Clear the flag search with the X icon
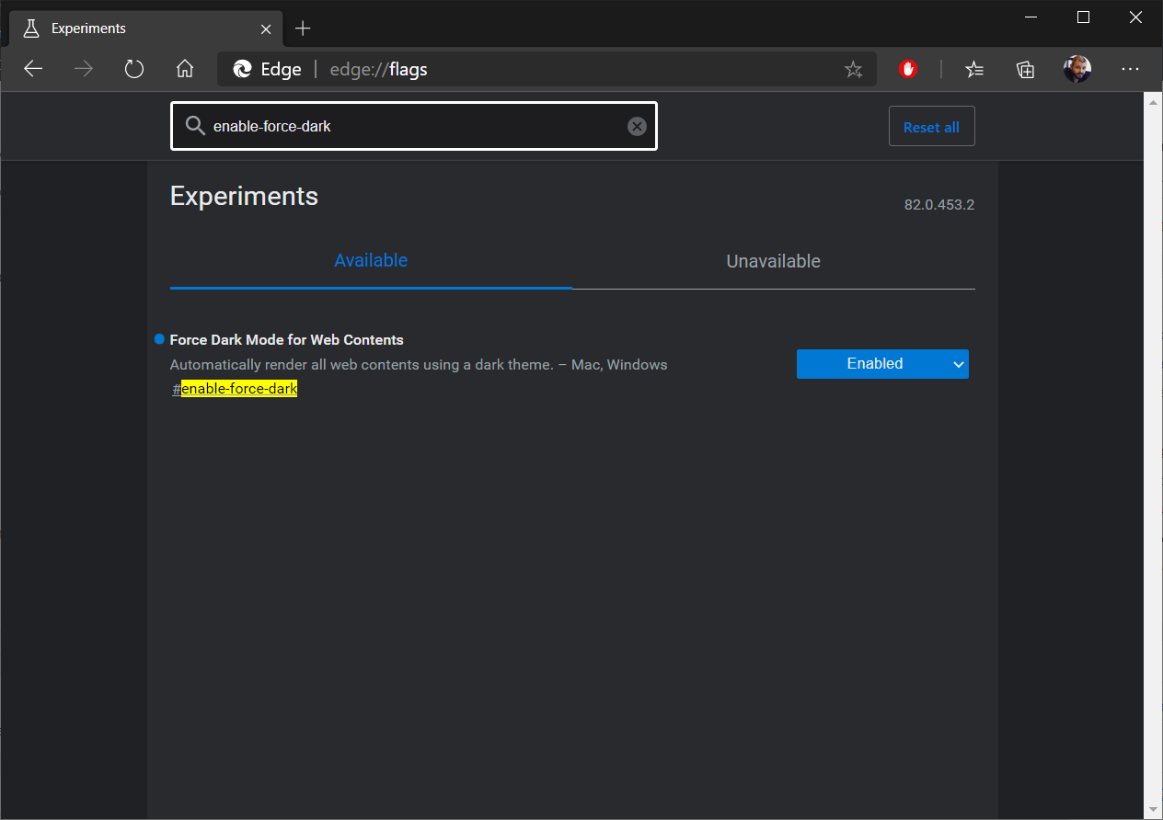Screen dimensions: 1163x820 click(x=637, y=126)
